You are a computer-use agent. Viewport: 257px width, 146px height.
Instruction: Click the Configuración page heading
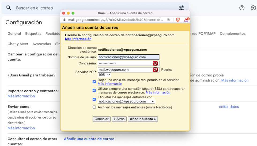(x=24, y=22)
